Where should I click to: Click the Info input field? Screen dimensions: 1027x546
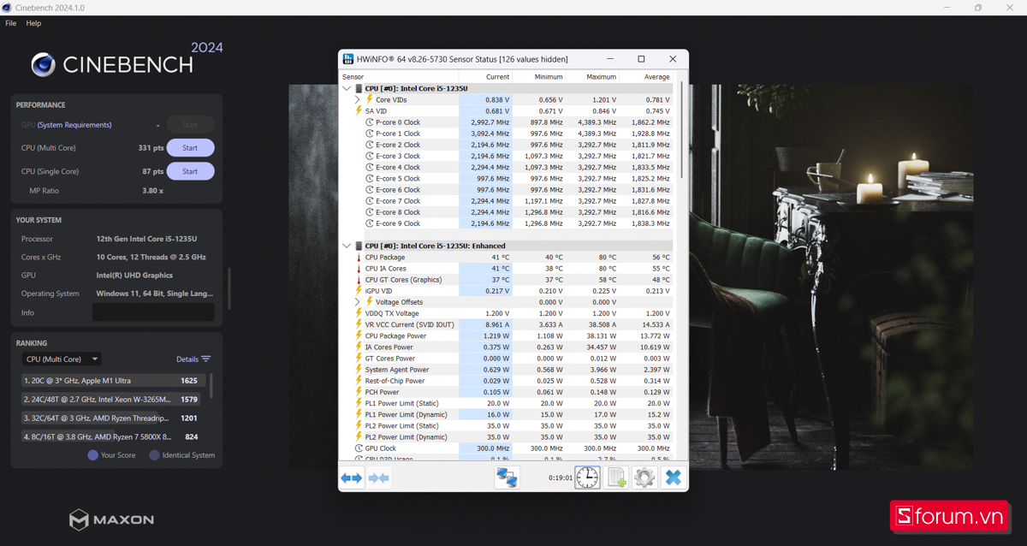[153, 312]
